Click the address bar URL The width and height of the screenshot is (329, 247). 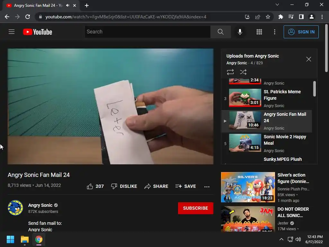pos(126,17)
